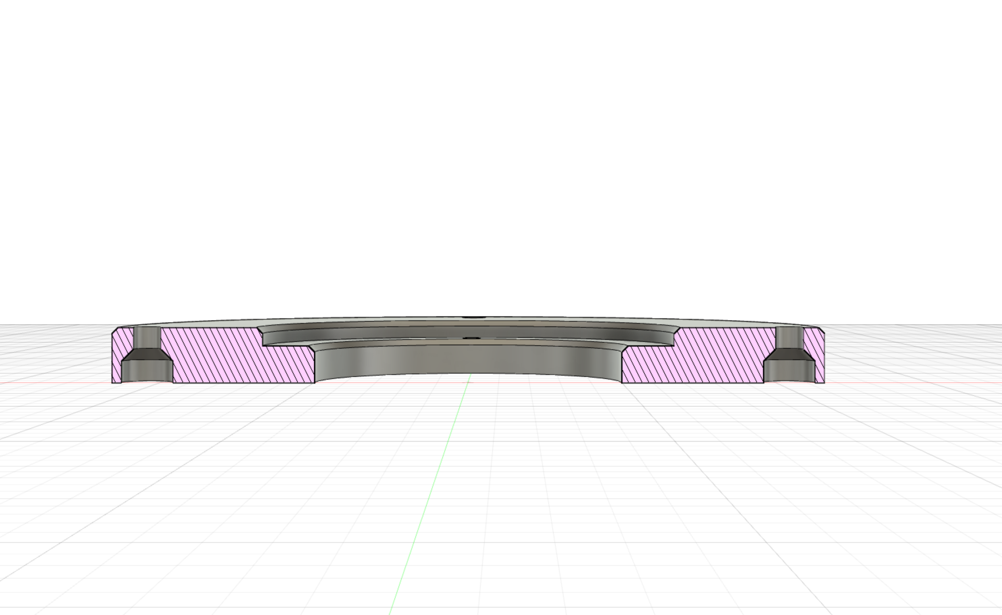Select the left hole's conical countersink face
1002x615 pixels.
pos(147,354)
